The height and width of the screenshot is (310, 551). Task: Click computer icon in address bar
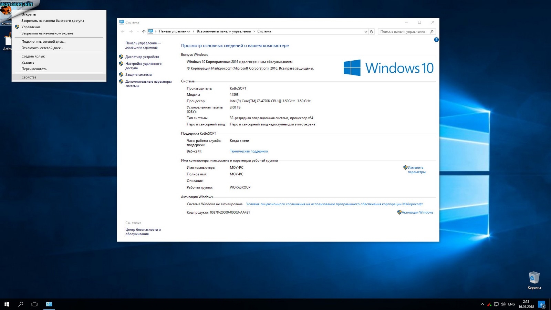pos(151,31)
